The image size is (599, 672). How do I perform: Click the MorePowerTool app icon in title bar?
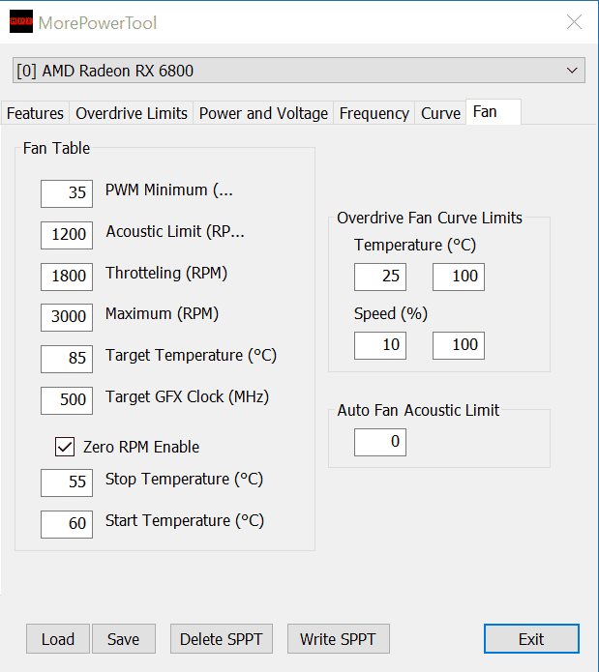click(21, 21)
